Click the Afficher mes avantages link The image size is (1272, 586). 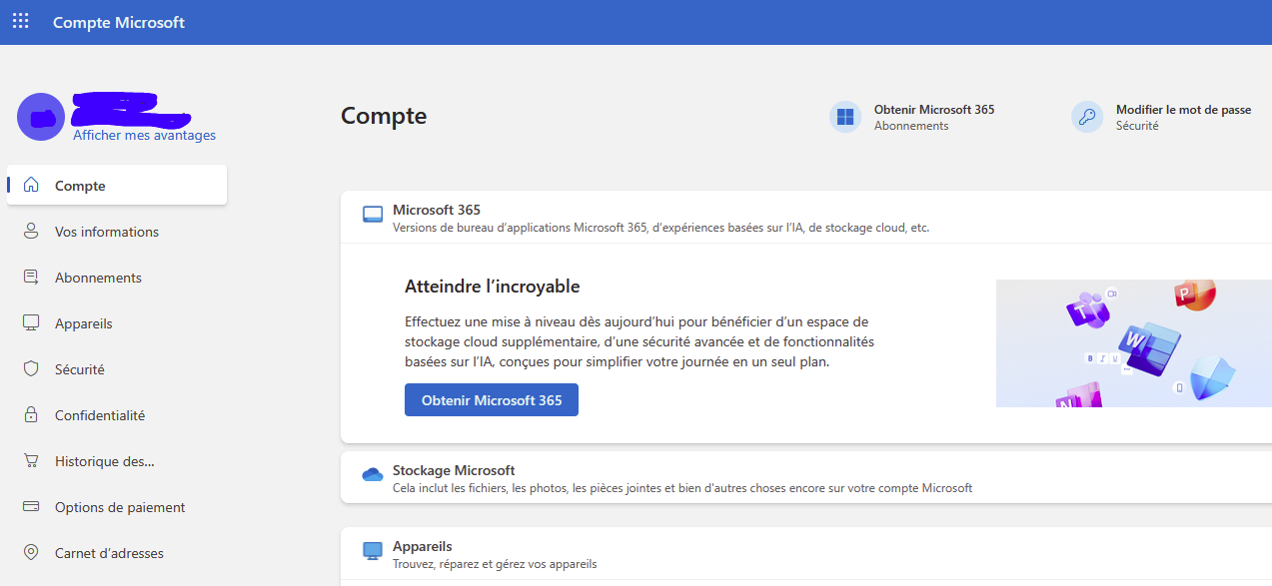[144, 136]
